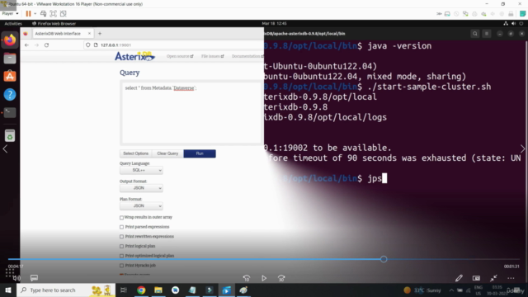The image size is (528, 297).
Task: Open Ubuntu Activities overview
Action: [x=13, y=24]
